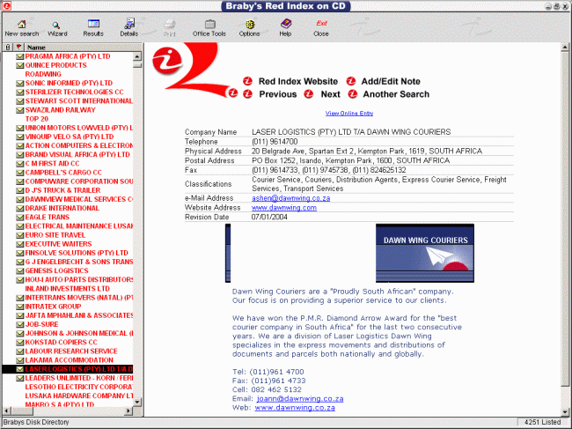Click envelope icon next to EAGLE TRANS
Screen dimensions: 572x429
coord(20,218)
